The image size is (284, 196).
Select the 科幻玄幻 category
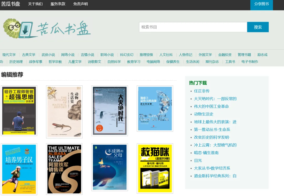click(x=127, y=55)
